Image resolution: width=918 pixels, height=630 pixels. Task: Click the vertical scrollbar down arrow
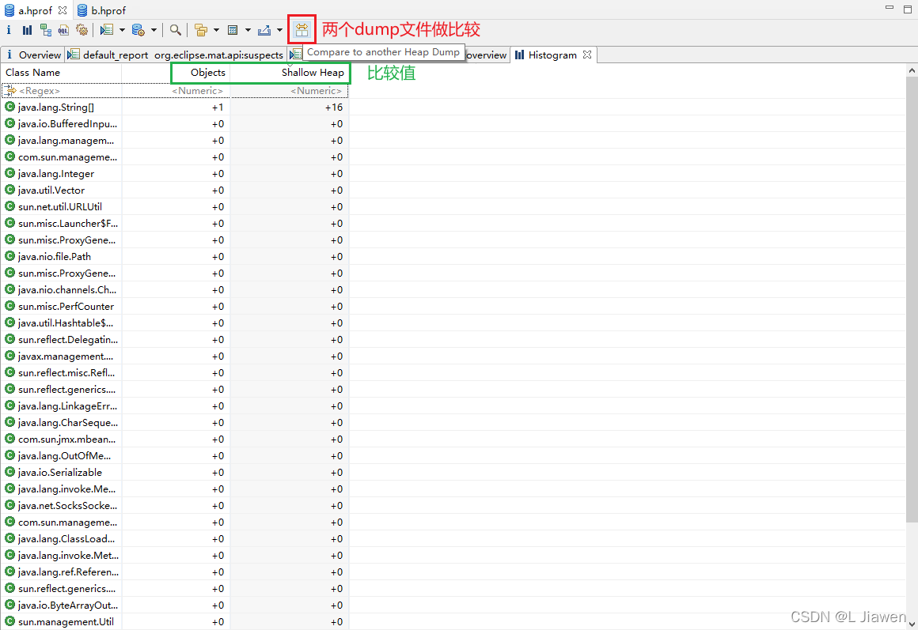pyautogui.click(x=912, y=624)
